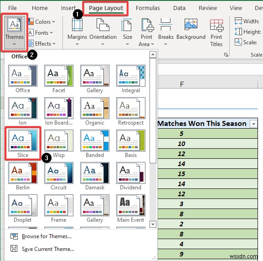
Task: Apply the Organic theme
Action: (x=95, y=111)
